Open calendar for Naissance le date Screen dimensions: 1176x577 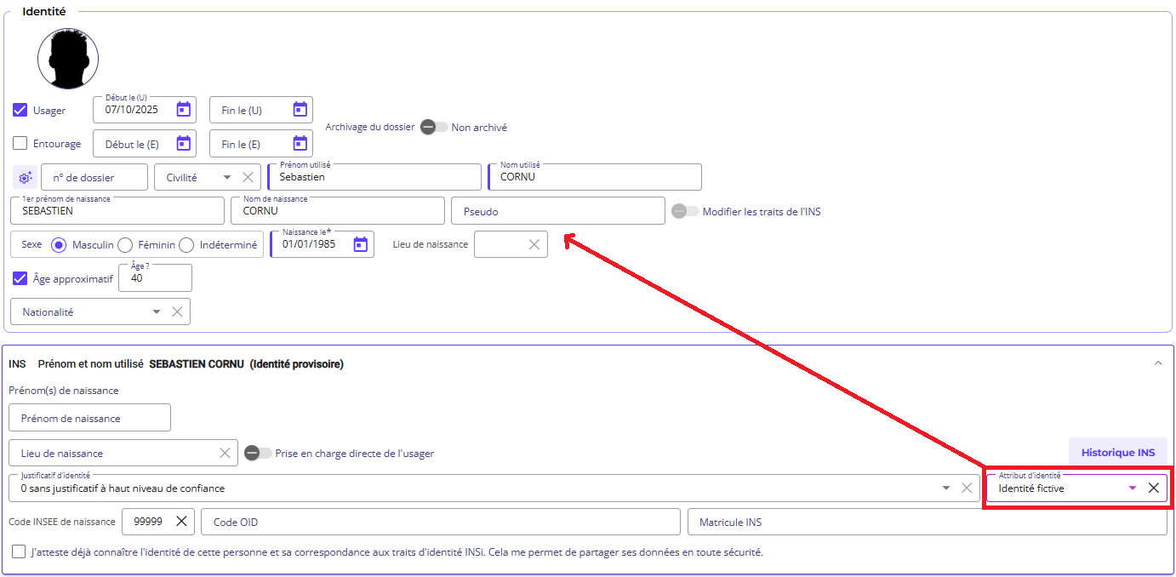click(x=360, y=244)
